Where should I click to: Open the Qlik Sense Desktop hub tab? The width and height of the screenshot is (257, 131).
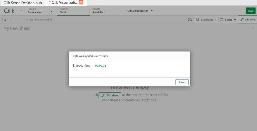tap(23, 3)
